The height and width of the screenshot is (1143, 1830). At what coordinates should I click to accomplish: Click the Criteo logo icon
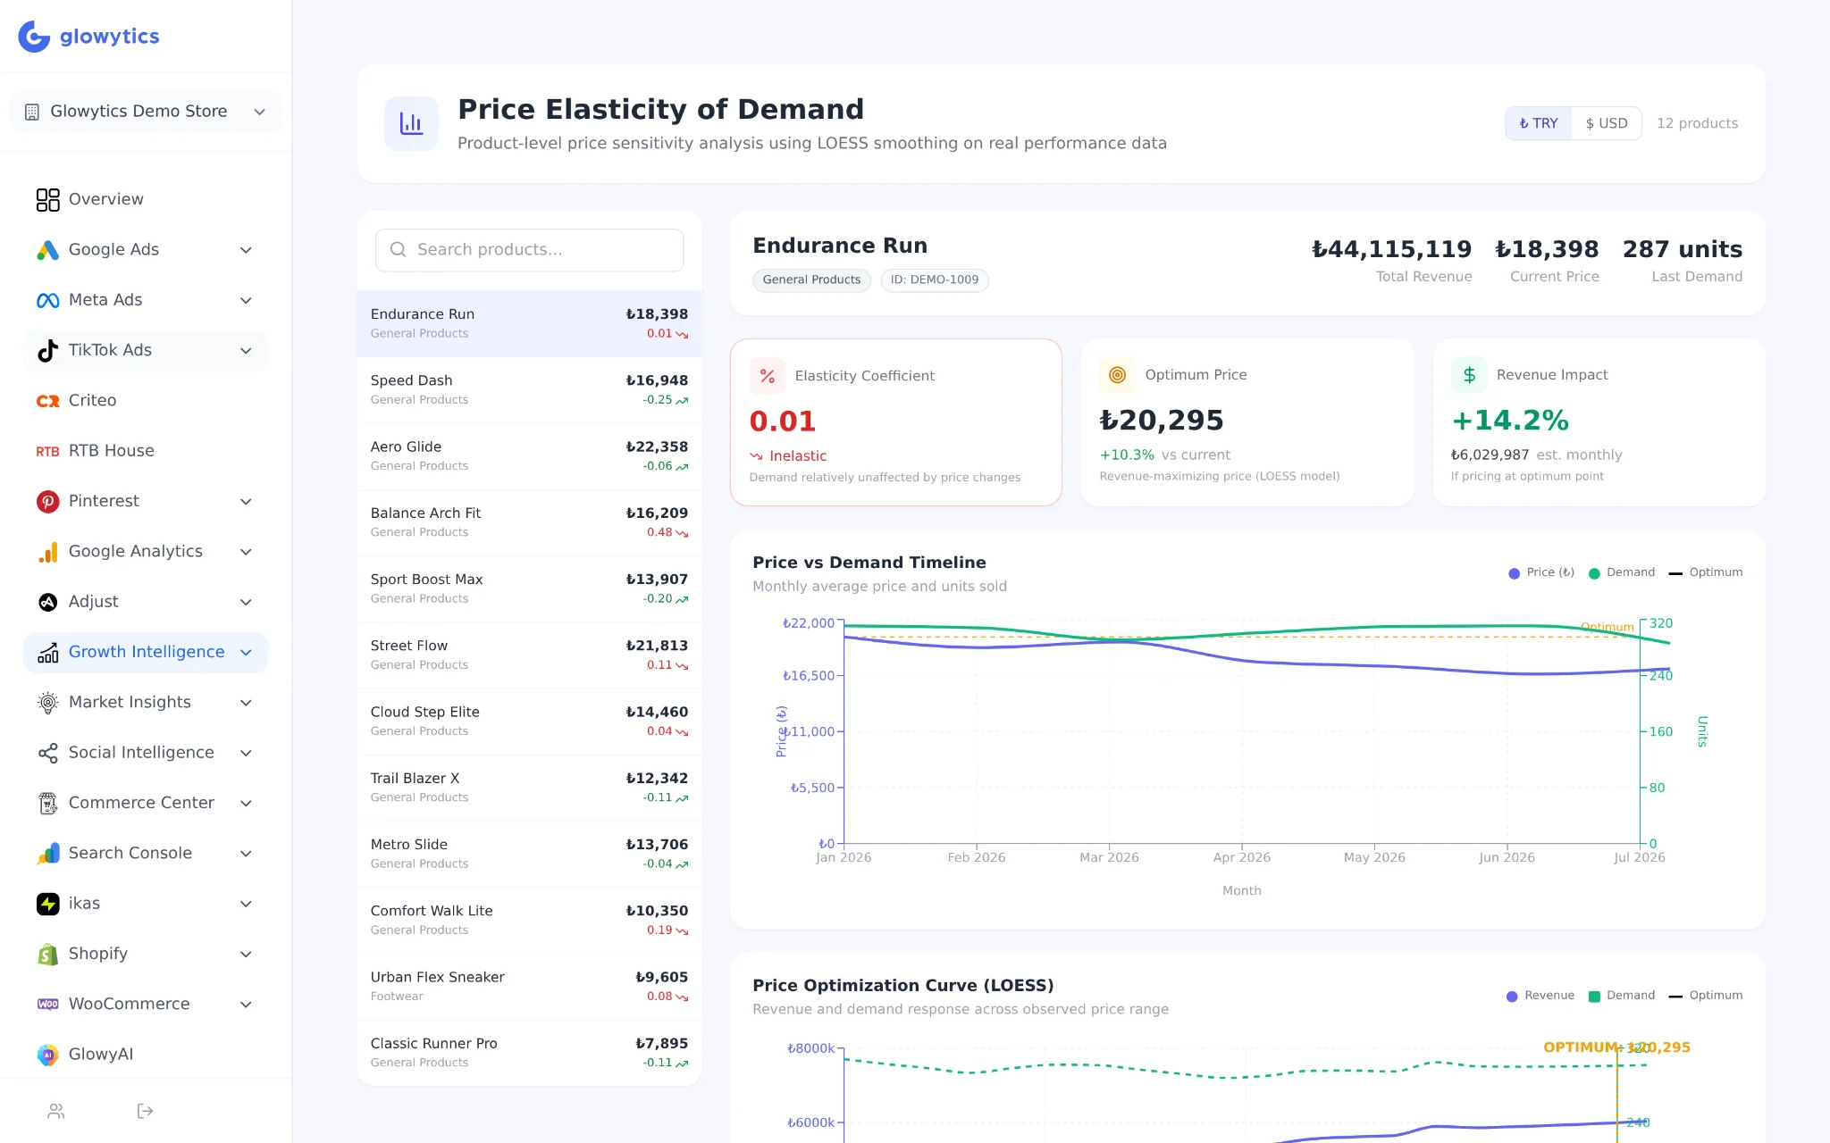(x=47, y=401)
